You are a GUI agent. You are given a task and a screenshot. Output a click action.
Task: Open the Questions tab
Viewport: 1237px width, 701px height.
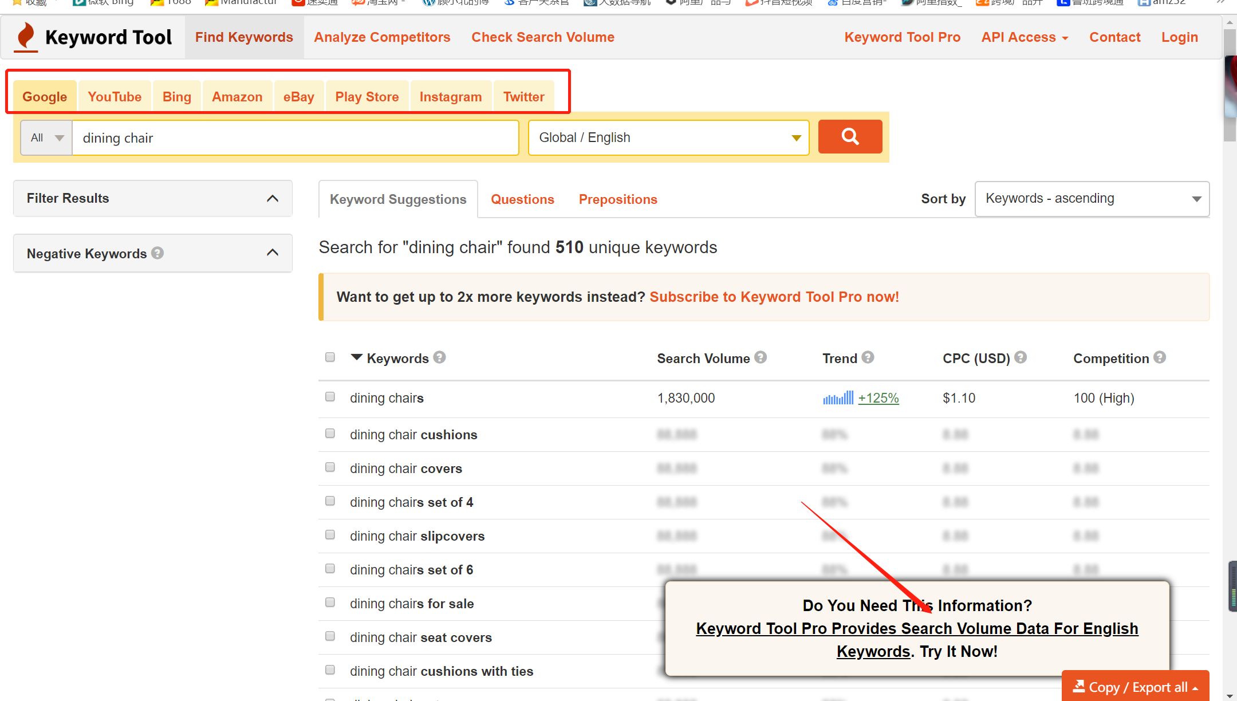click(x=522, y=199)
